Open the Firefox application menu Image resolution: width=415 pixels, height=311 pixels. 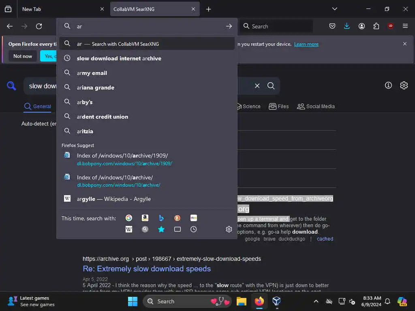coord(405,26)
